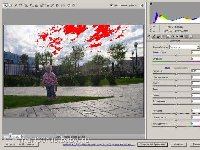This screenshot has width=200, height=150.
Task: Click the Четкость slider handle
Action: click(x=176, y=113)
